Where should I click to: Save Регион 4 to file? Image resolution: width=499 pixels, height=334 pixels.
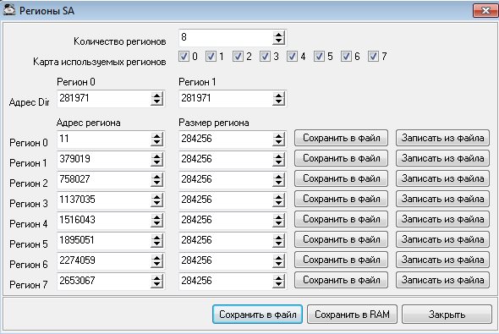click(x=341, y=219)
